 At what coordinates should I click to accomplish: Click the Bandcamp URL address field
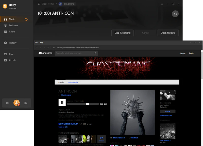point(78,47)
